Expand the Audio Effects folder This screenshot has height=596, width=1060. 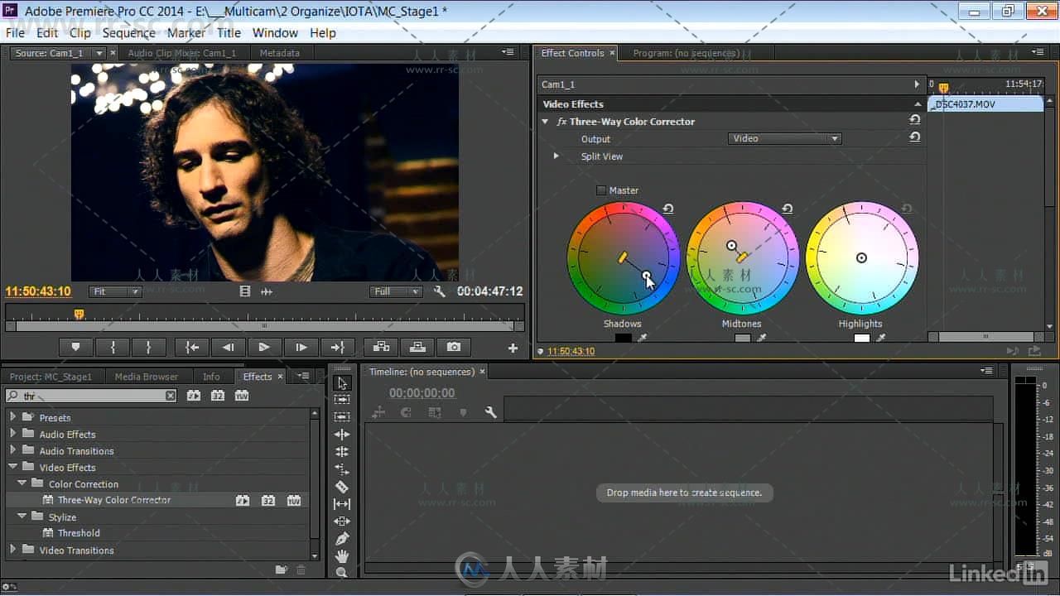(x=12, y=434)
